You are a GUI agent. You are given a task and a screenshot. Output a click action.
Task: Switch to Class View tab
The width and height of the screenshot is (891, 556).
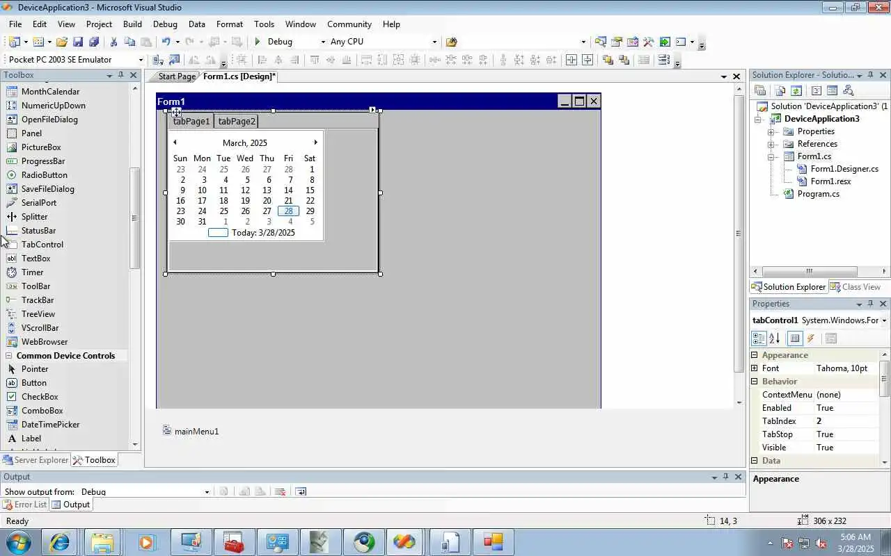[855, 287]
